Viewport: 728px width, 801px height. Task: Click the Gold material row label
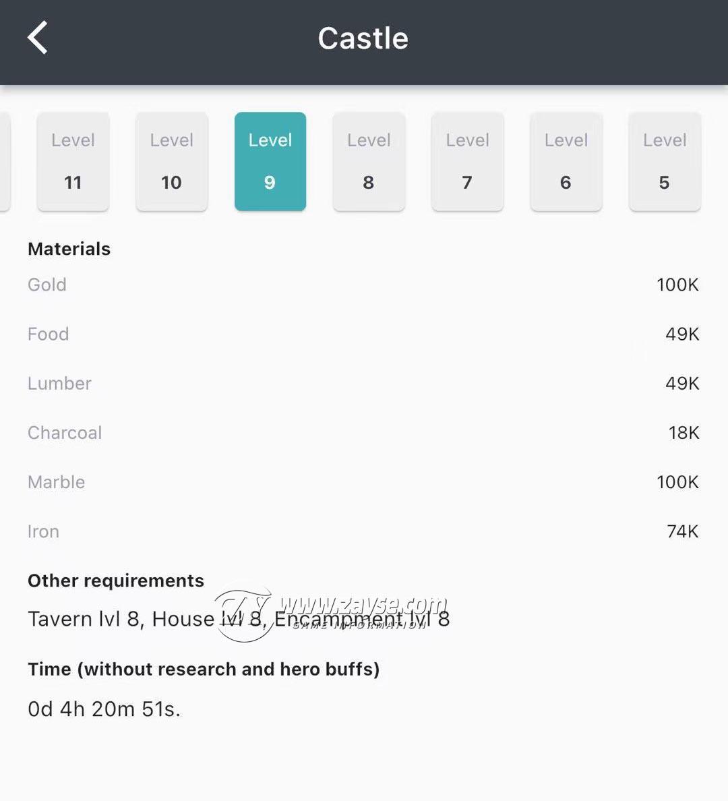[47, 285]
